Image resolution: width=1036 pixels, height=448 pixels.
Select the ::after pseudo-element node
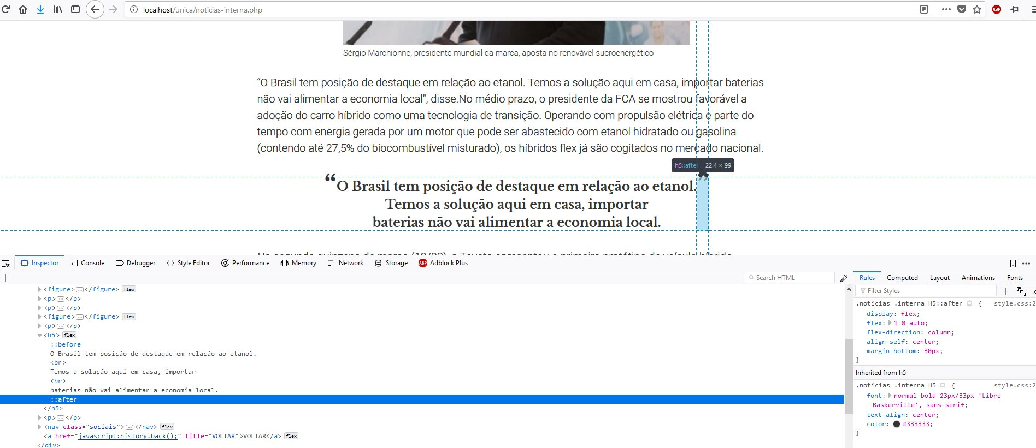pos(64,399)
